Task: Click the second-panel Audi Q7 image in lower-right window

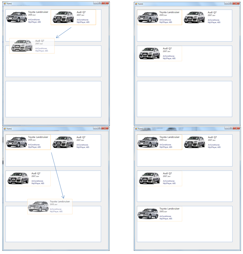Action: click(x=150, y=178)
